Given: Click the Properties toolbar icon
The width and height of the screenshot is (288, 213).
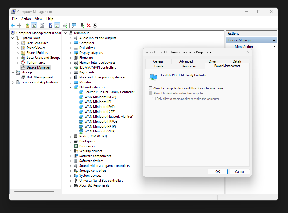Looking at the screenshot, I should tap(42, 25).
